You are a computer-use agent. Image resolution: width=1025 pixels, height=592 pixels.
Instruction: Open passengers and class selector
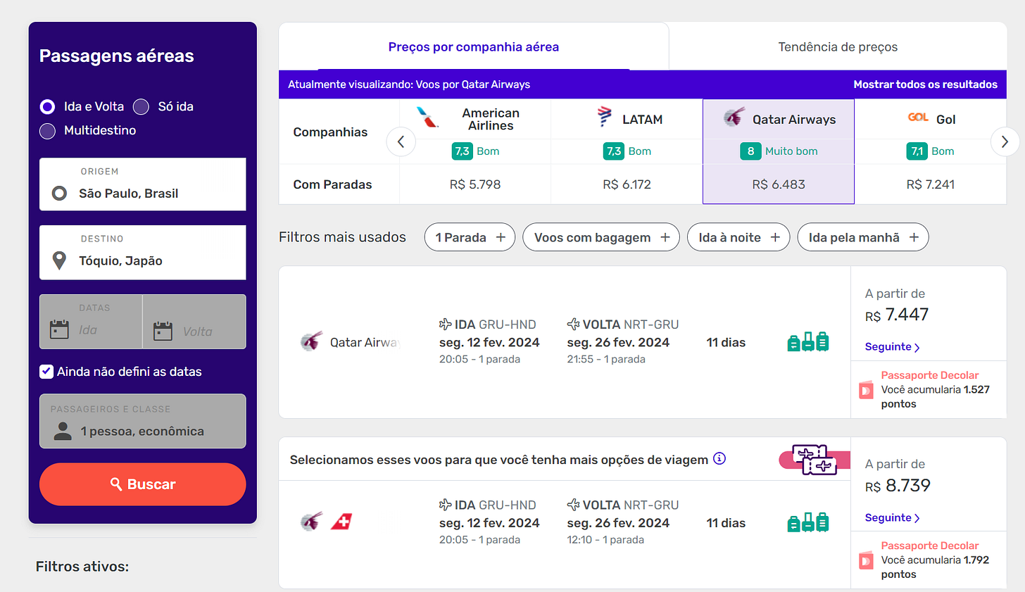143,421
